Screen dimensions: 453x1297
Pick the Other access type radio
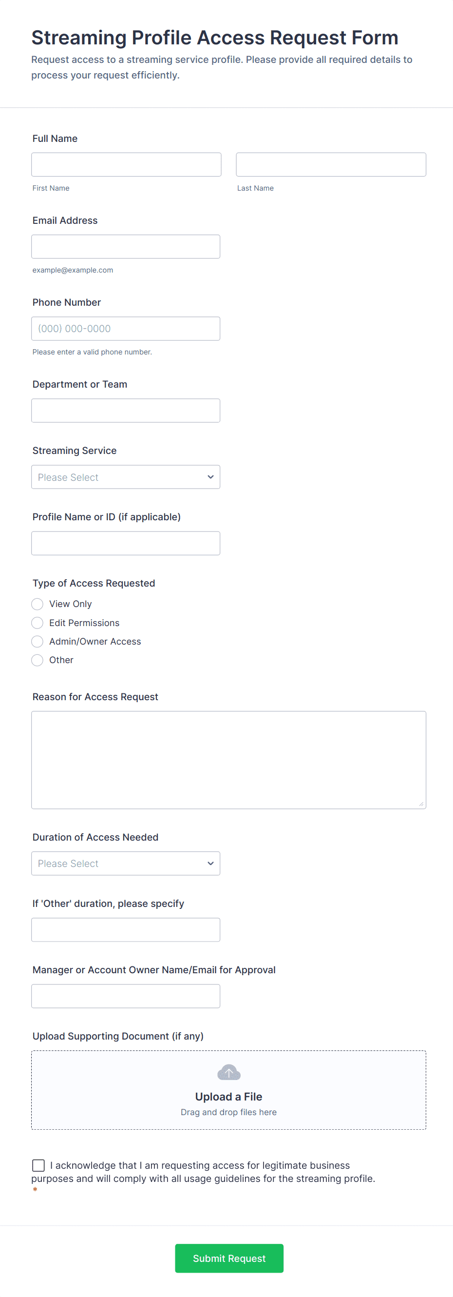pos(37,660)
